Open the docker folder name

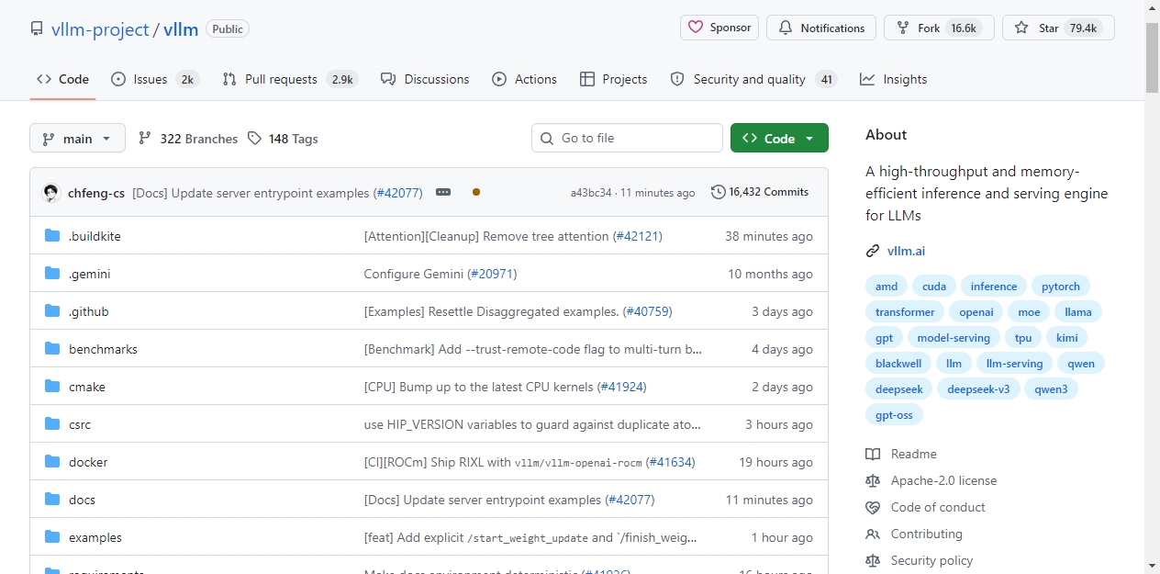pyautogui.click(x=88, y=462)
